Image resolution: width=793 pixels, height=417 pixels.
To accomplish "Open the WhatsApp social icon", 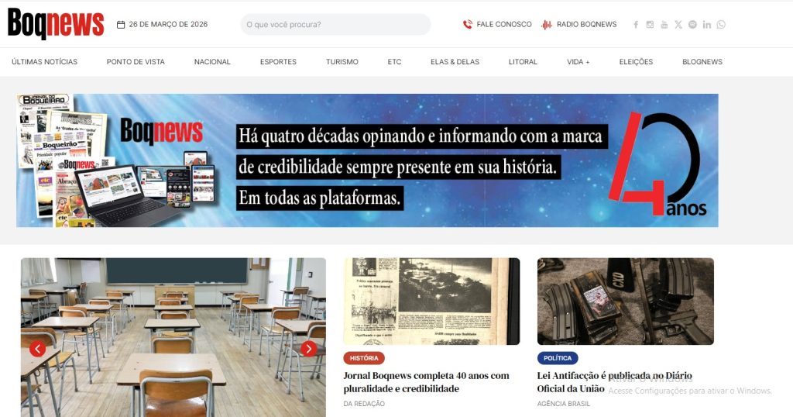I will coord(721,24).
